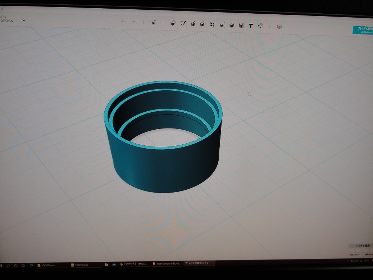The image size is (373, 280).
Task: Open the Mail app on taskbar
Action: point(114,264)
